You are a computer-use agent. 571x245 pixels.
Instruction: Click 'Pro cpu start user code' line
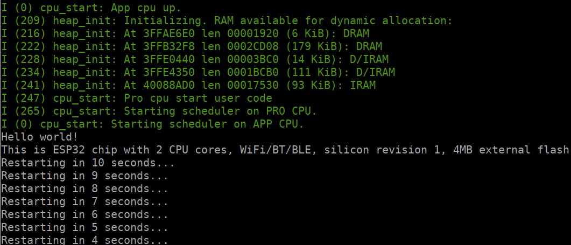137,99
